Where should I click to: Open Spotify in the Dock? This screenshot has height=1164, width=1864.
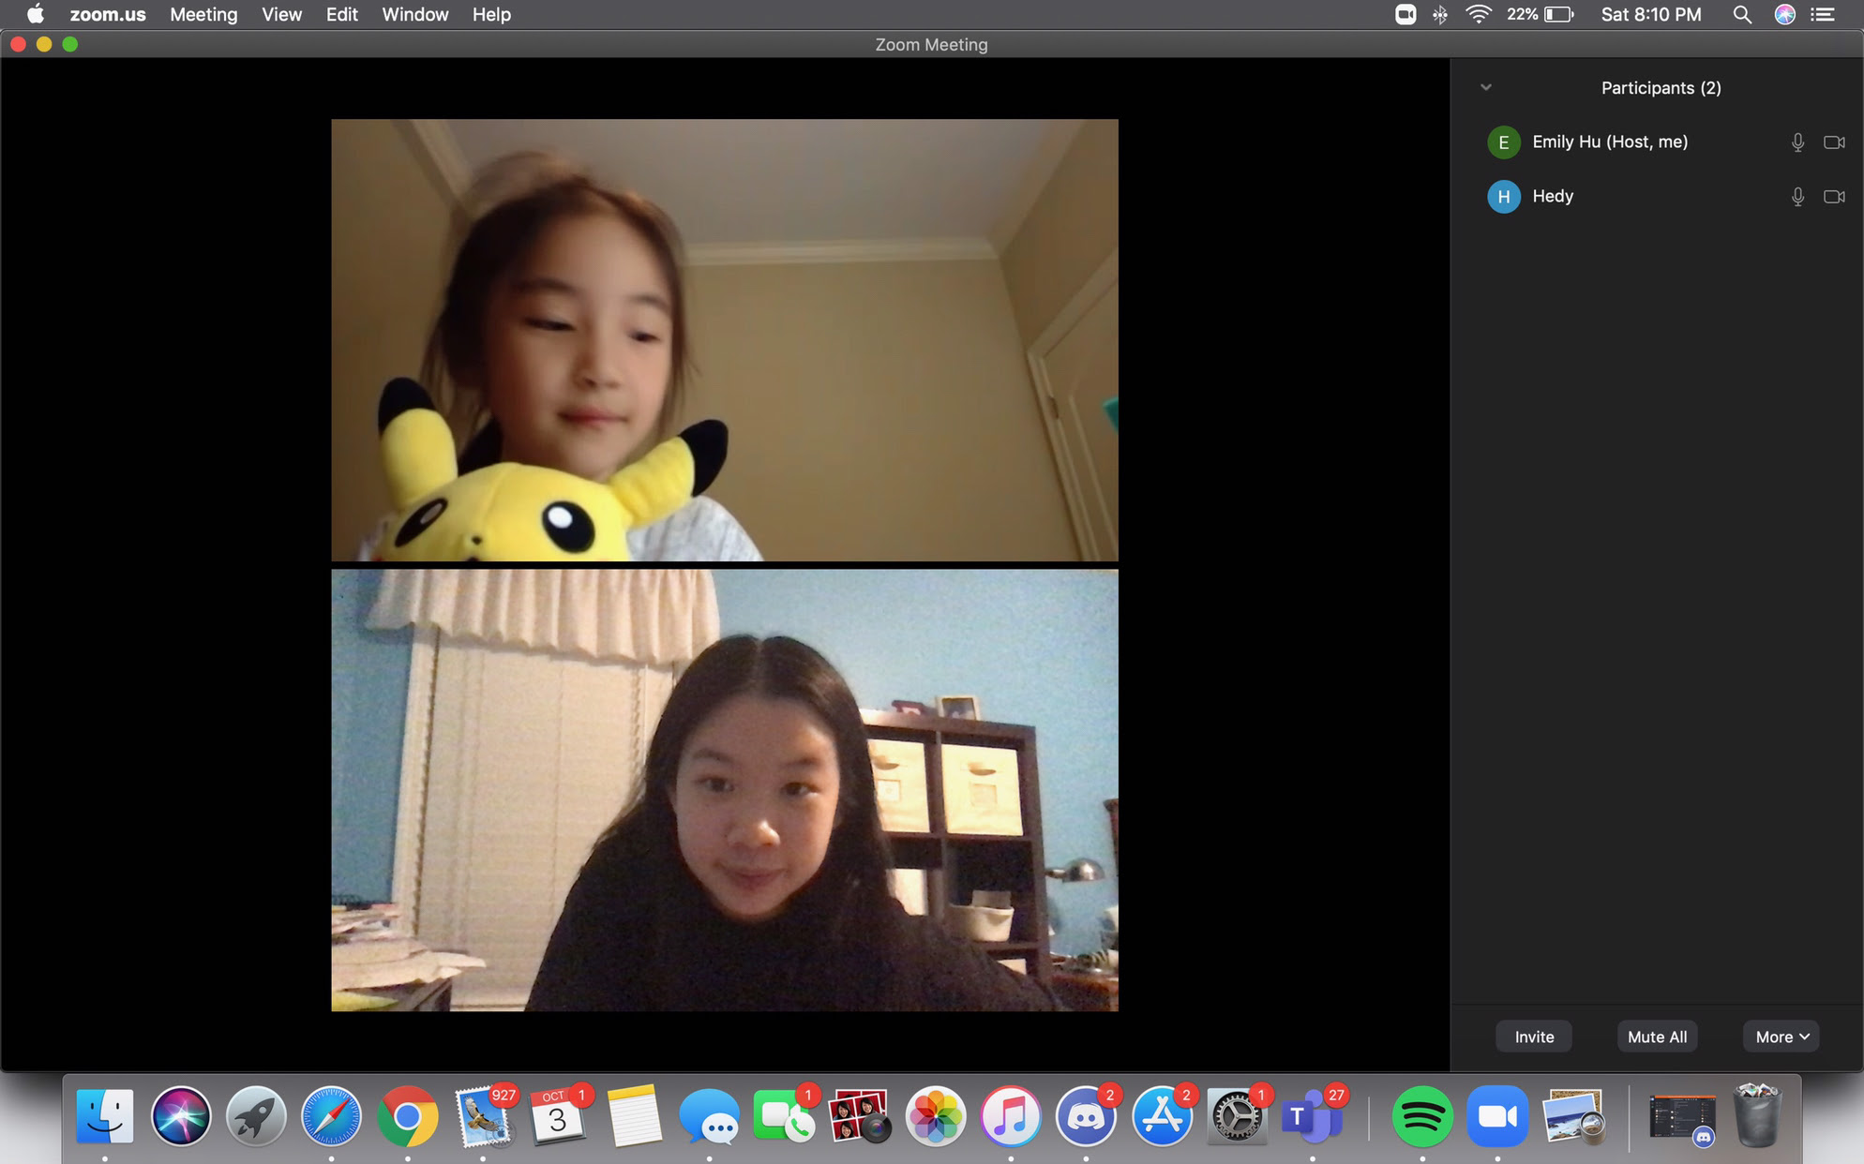pos(1422,1116)
